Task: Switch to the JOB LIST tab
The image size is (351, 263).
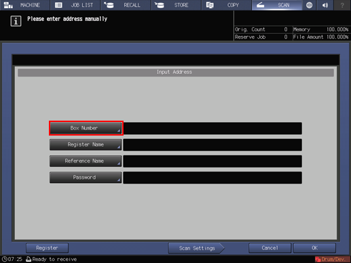Action: coord(75,5)
